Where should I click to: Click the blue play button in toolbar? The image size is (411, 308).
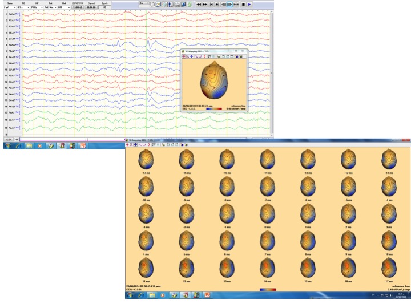point(249,4)
